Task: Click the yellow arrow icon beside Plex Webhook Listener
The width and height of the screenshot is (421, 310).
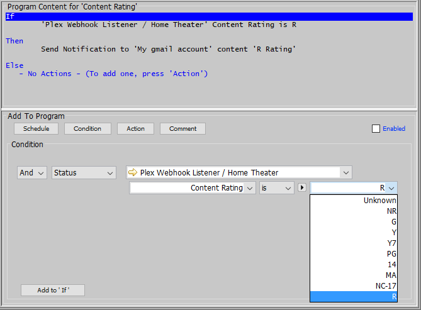Action: click(133, 172)
